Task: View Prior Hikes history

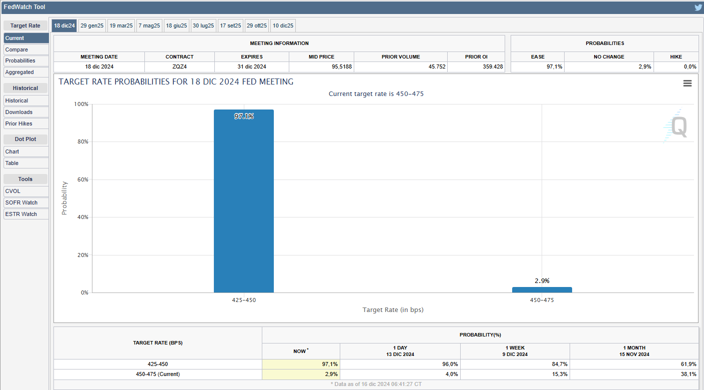Action: [26, 123]
